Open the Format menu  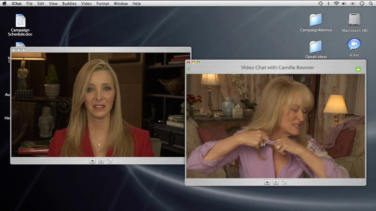(103, 4)
